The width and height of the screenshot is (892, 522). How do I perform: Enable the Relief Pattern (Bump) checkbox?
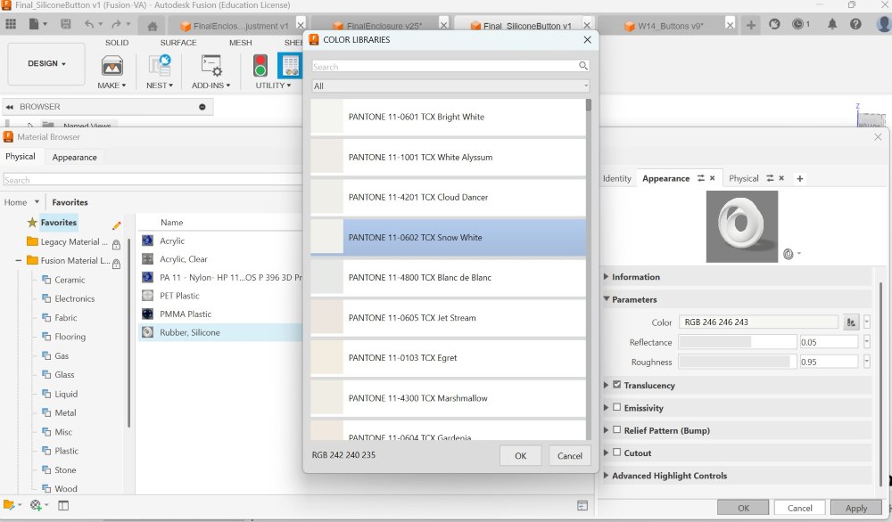tap(616, 430)
